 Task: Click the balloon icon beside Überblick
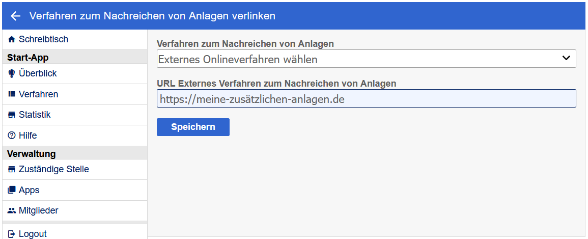click(x=12, y=73)
